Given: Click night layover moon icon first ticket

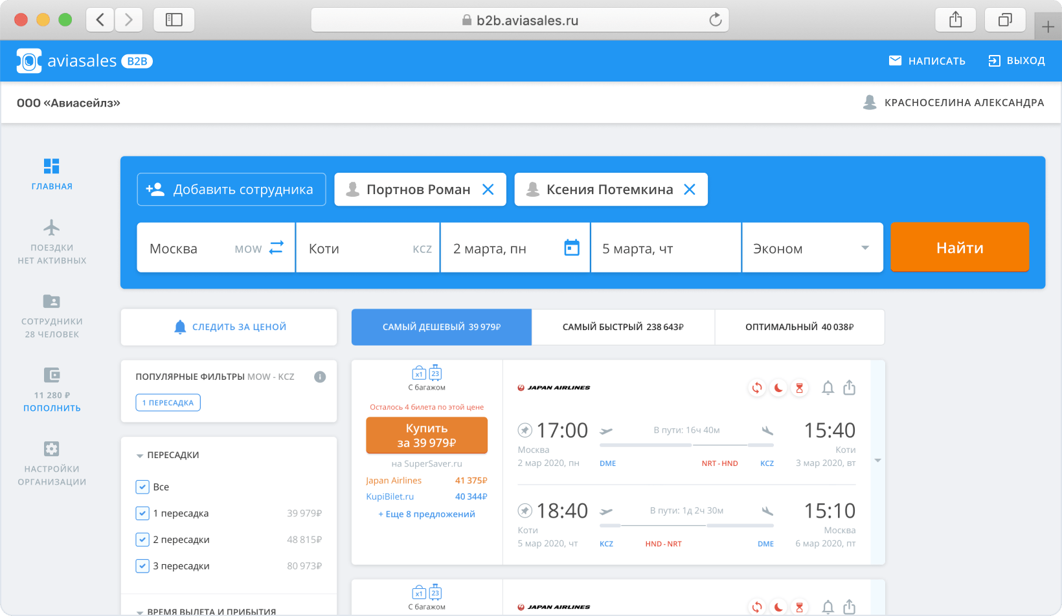Looking at the screenshot, I should coord(778,388).
